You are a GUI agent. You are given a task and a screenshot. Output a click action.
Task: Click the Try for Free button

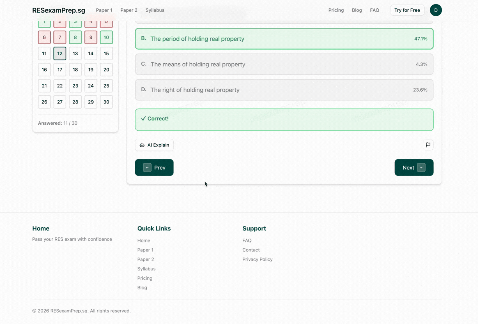pyautogui.click(x=407, y=10)
